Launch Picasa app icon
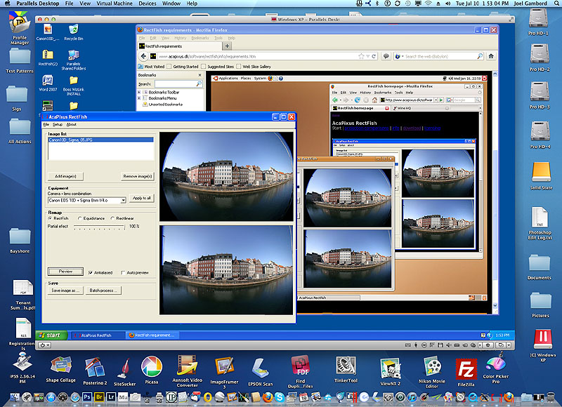This screenshot has height=407, width=562. tap(152, 366)
